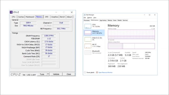Maximize the Task Manager window
The height and width of the screenshot is (95, 169).
(149, 15)
